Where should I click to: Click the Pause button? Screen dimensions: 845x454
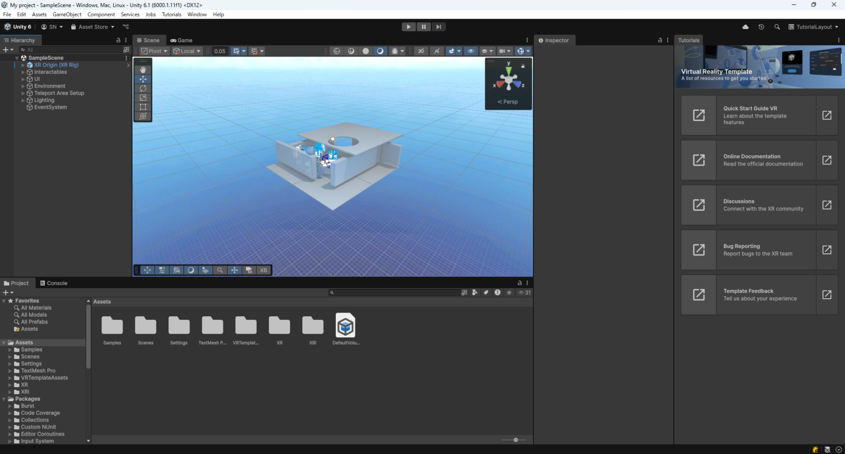coord(424,27)
